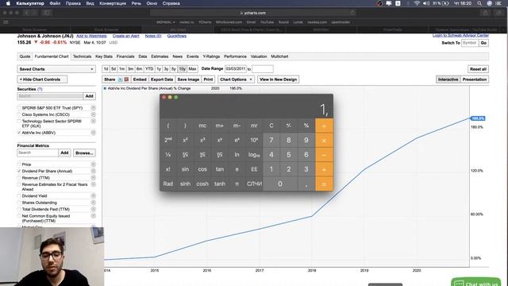The width and height of the screenshot is (508, 286).
Task: Remove Total Dividends Paid (TTM) metric
Action: pos(94,209)
